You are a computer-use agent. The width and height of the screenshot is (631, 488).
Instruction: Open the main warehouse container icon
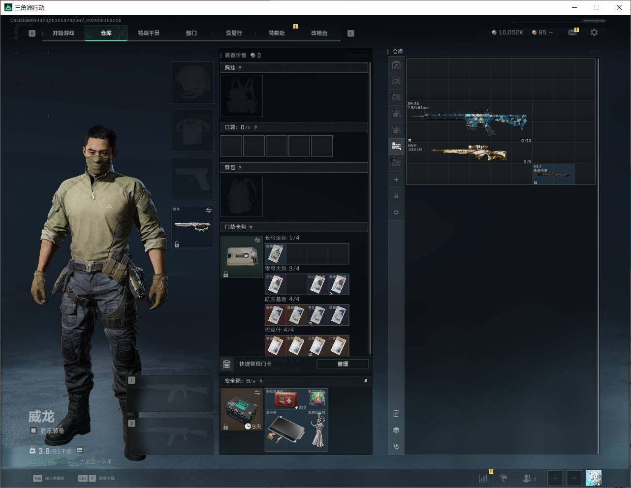[396, 65]
